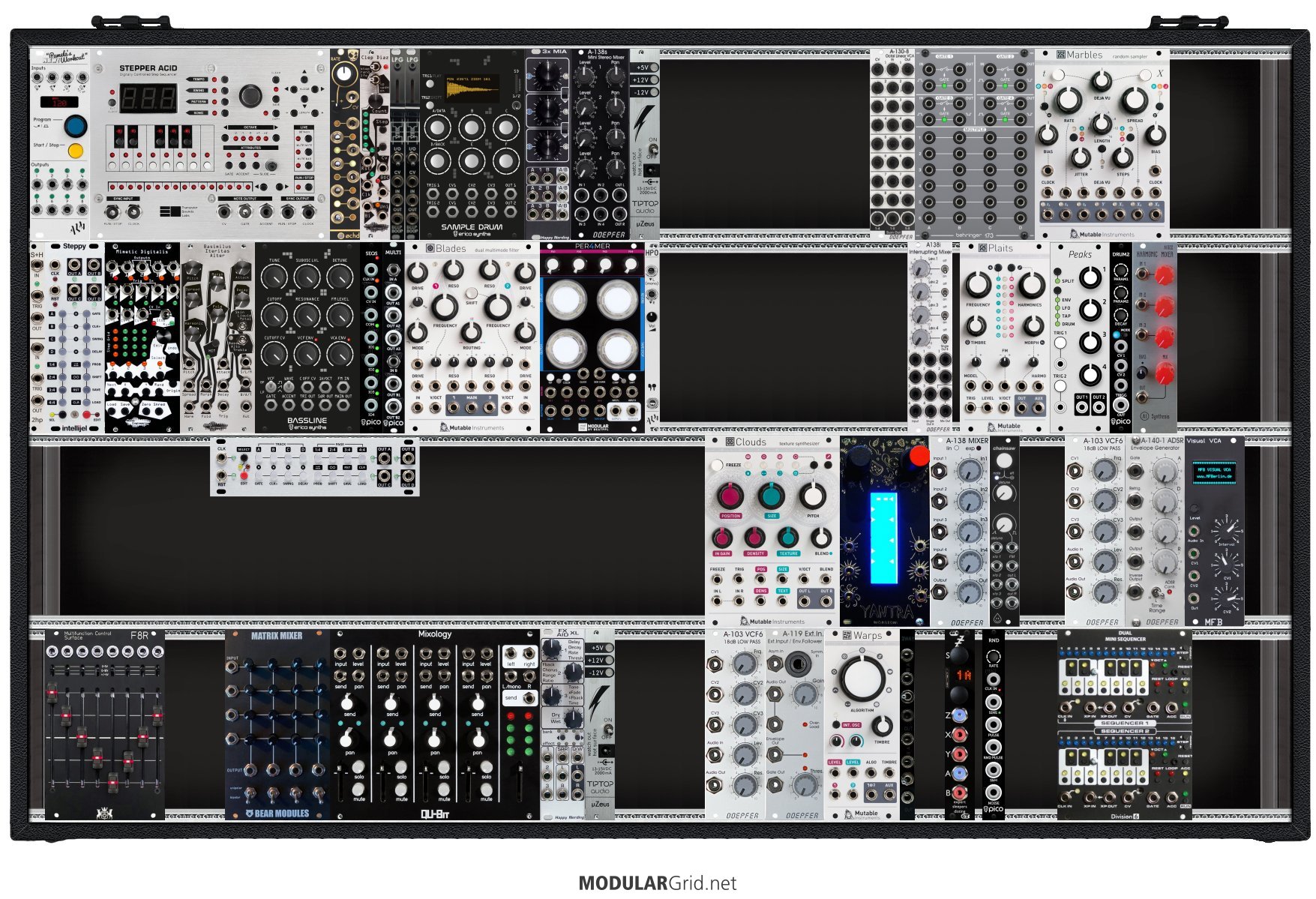Click the RATE knob on Marbles
This screenshot has height=899, width=1316.
1069,100
